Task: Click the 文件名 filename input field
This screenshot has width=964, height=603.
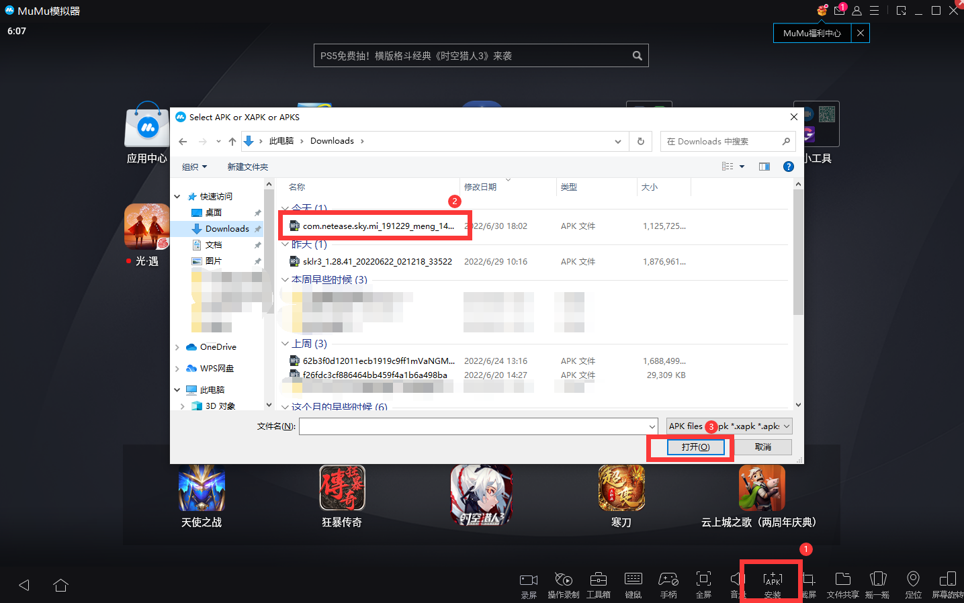Action: point(478,426)
